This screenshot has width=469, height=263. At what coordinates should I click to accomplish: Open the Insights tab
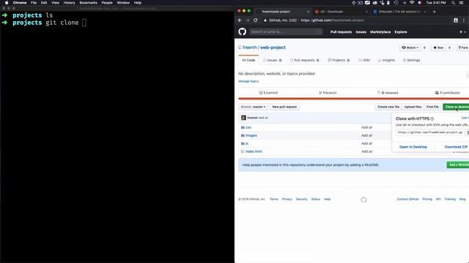386,60
